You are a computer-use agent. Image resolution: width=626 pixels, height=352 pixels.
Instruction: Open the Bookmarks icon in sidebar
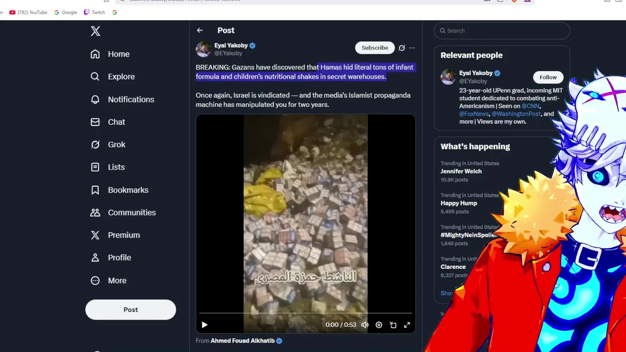point(95,190)
